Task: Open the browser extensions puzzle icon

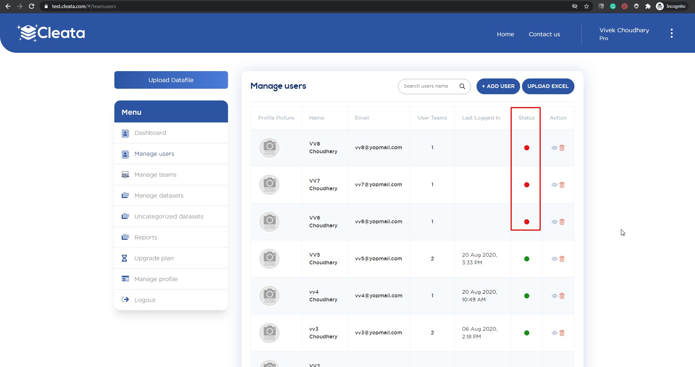Action: click(x=648, y=6)
